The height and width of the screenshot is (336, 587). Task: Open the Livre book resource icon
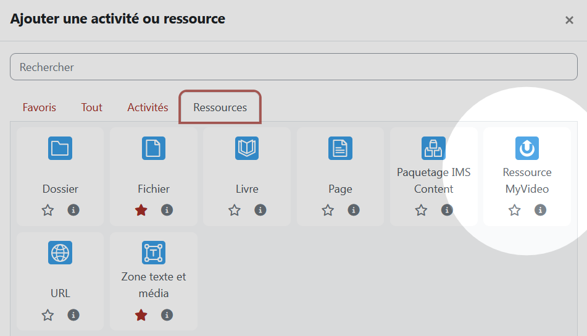click(247, 148)
